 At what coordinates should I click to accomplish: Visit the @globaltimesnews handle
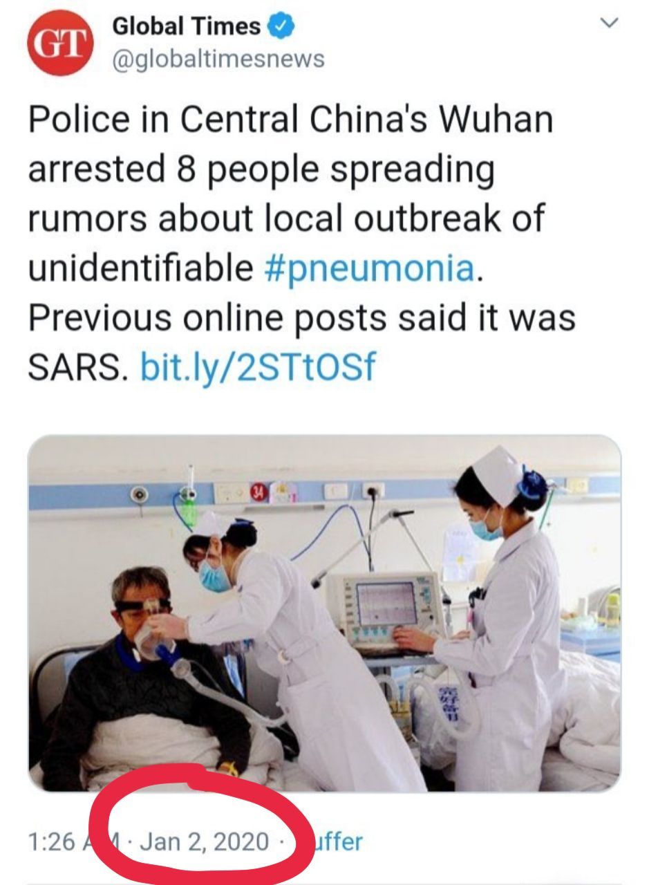[x=218, y=59]
